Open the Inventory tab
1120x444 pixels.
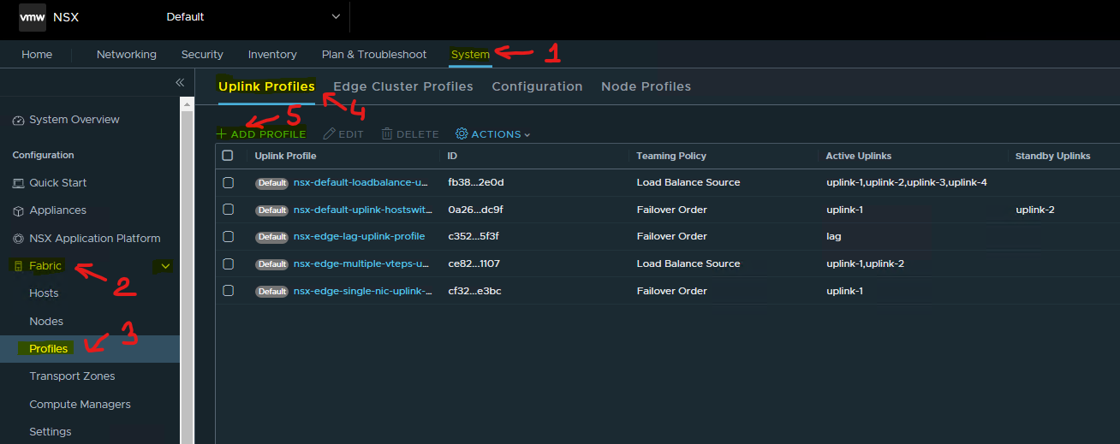[272, 55]
